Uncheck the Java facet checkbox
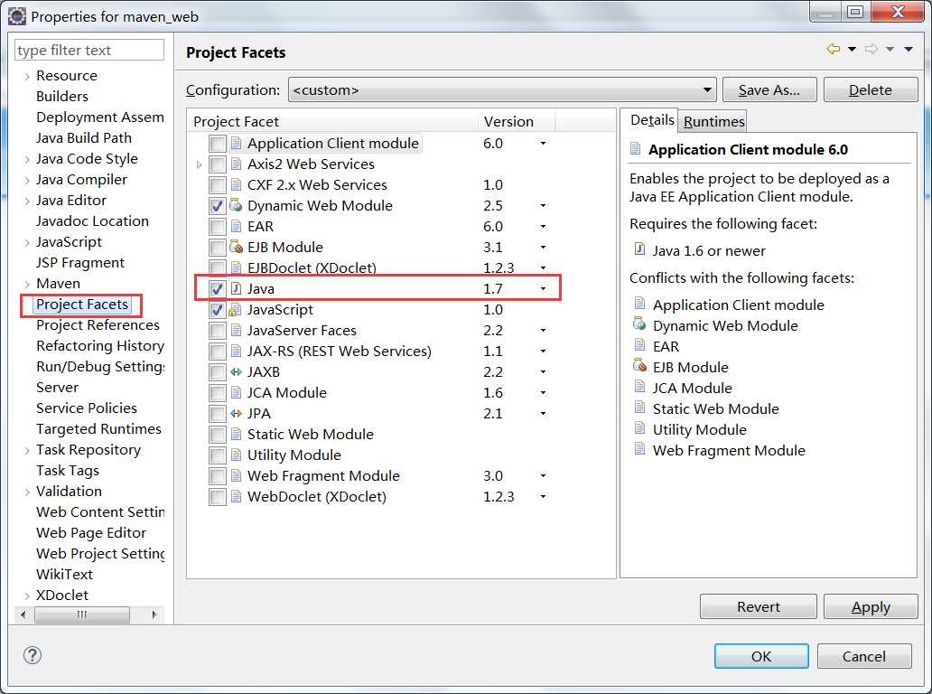The image size is (932, 694). 218,289
